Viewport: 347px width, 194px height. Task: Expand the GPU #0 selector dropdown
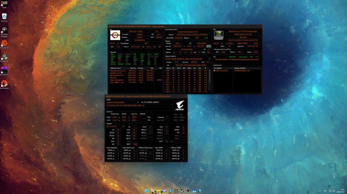coord(218,43)
